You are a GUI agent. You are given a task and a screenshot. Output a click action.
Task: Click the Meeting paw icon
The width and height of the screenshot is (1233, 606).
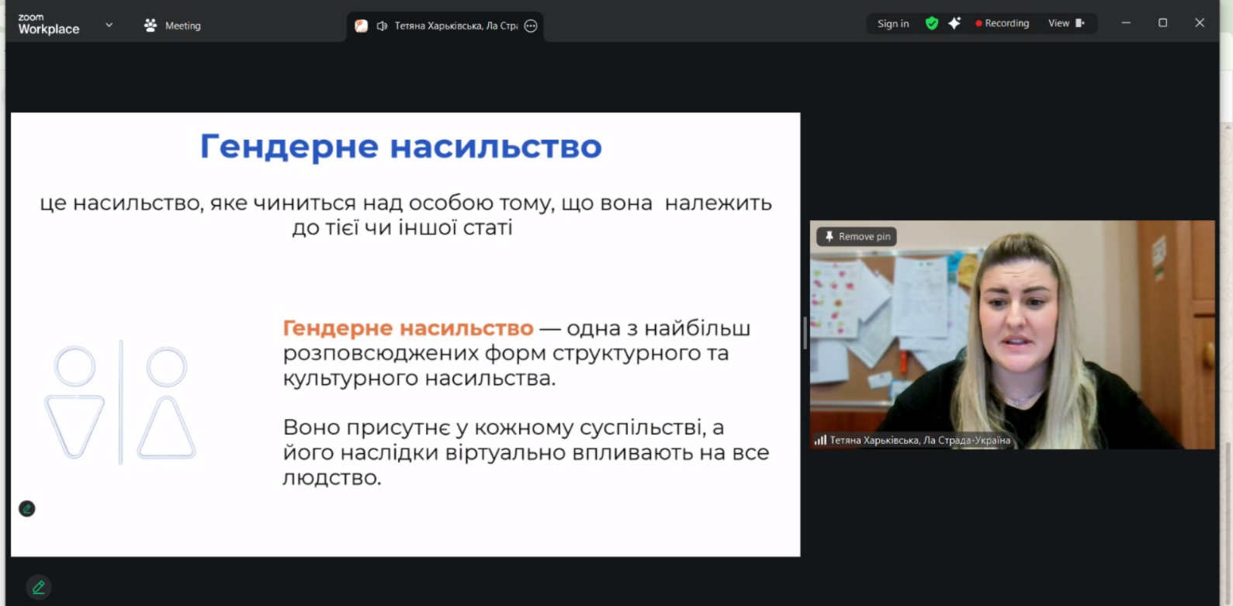(x=151, y=26)
